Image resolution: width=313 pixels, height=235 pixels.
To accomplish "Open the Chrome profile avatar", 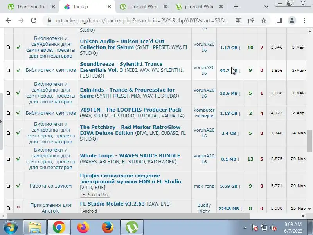I will point(292,20).
